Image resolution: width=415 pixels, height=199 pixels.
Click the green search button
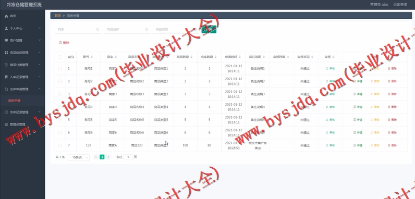click(x=209, y=29)
